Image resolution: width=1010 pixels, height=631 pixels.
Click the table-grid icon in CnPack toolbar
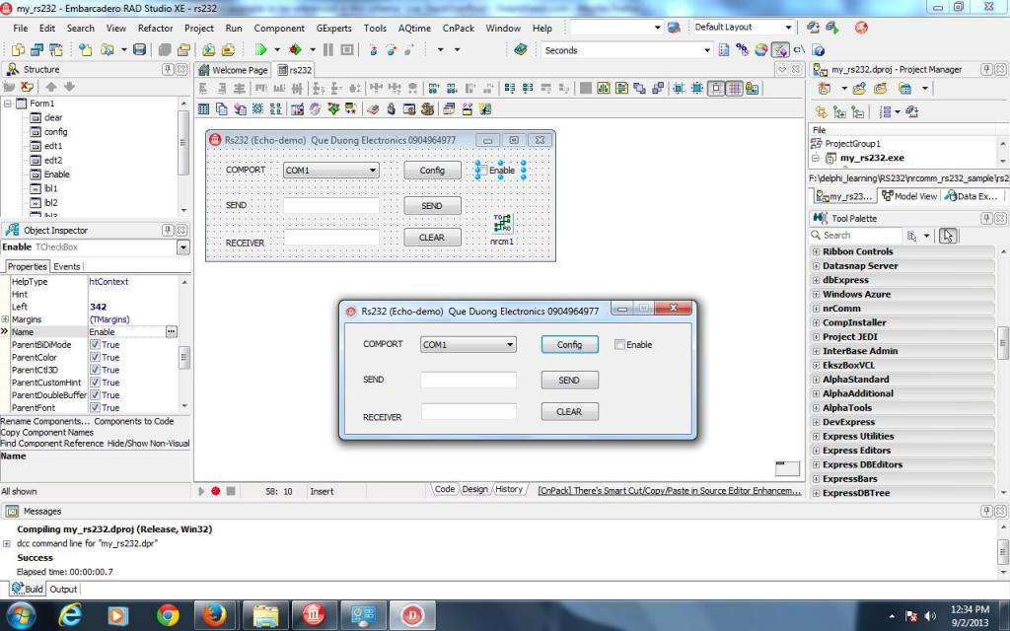[203, 108]
